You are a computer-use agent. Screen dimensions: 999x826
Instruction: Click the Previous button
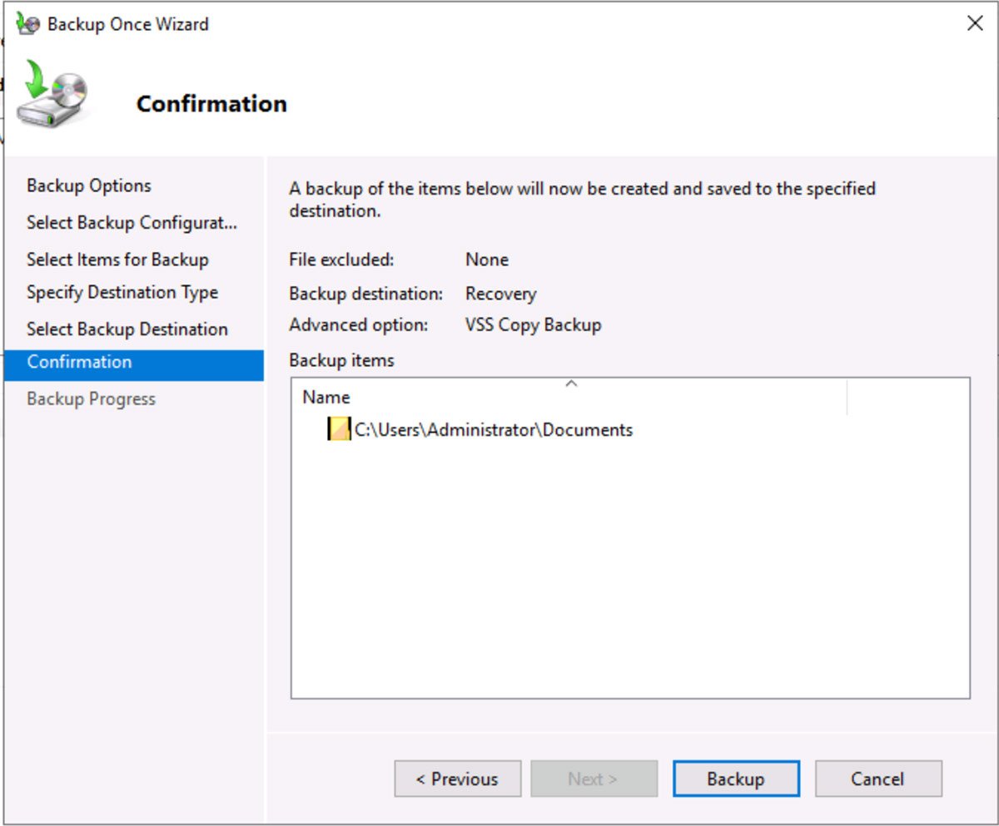(457, 779)
